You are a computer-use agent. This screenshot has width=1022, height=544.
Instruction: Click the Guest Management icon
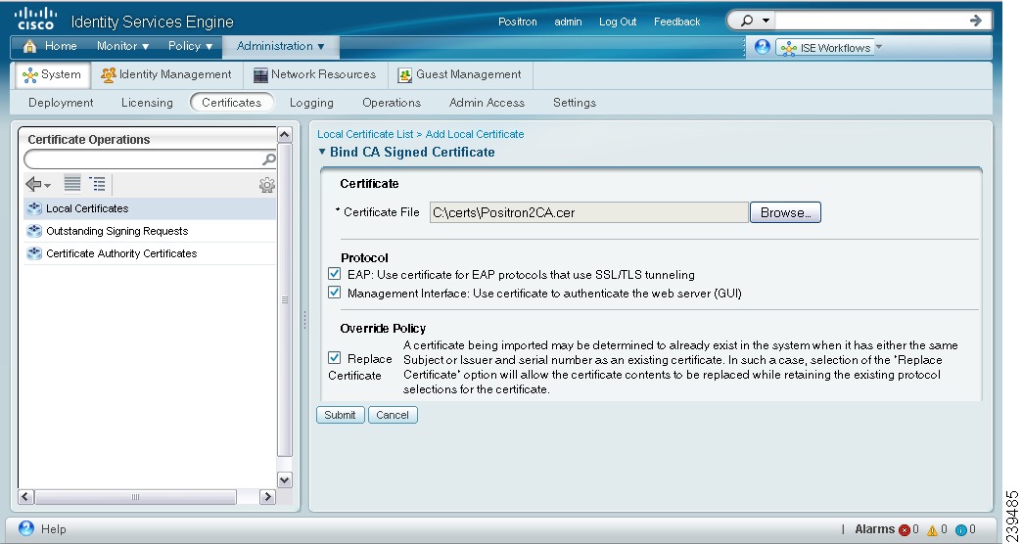404,75
